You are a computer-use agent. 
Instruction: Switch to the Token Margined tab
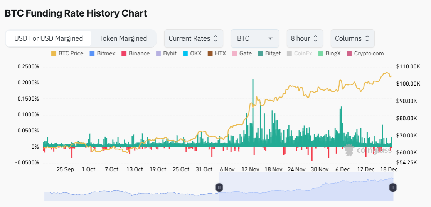coord(123,38)
